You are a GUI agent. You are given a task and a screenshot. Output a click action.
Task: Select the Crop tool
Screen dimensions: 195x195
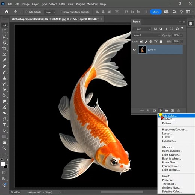pyautogui.click(x=4, y=48)
